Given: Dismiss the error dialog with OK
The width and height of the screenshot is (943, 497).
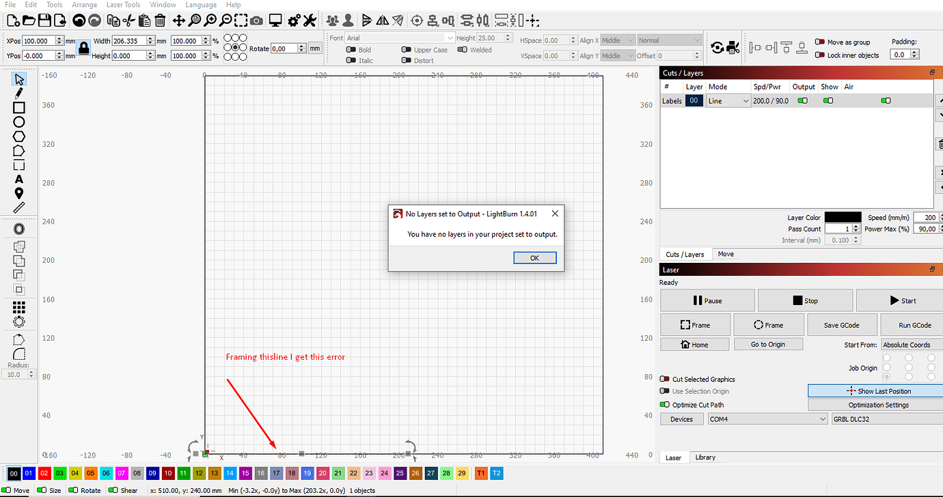Looking at the screenshot, I should 534,257.
